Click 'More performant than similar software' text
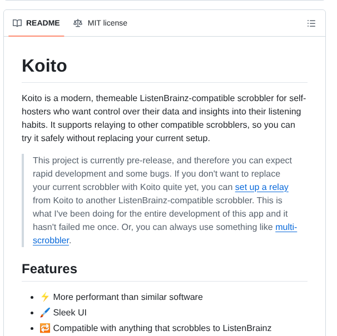 (x=128, y=297)
